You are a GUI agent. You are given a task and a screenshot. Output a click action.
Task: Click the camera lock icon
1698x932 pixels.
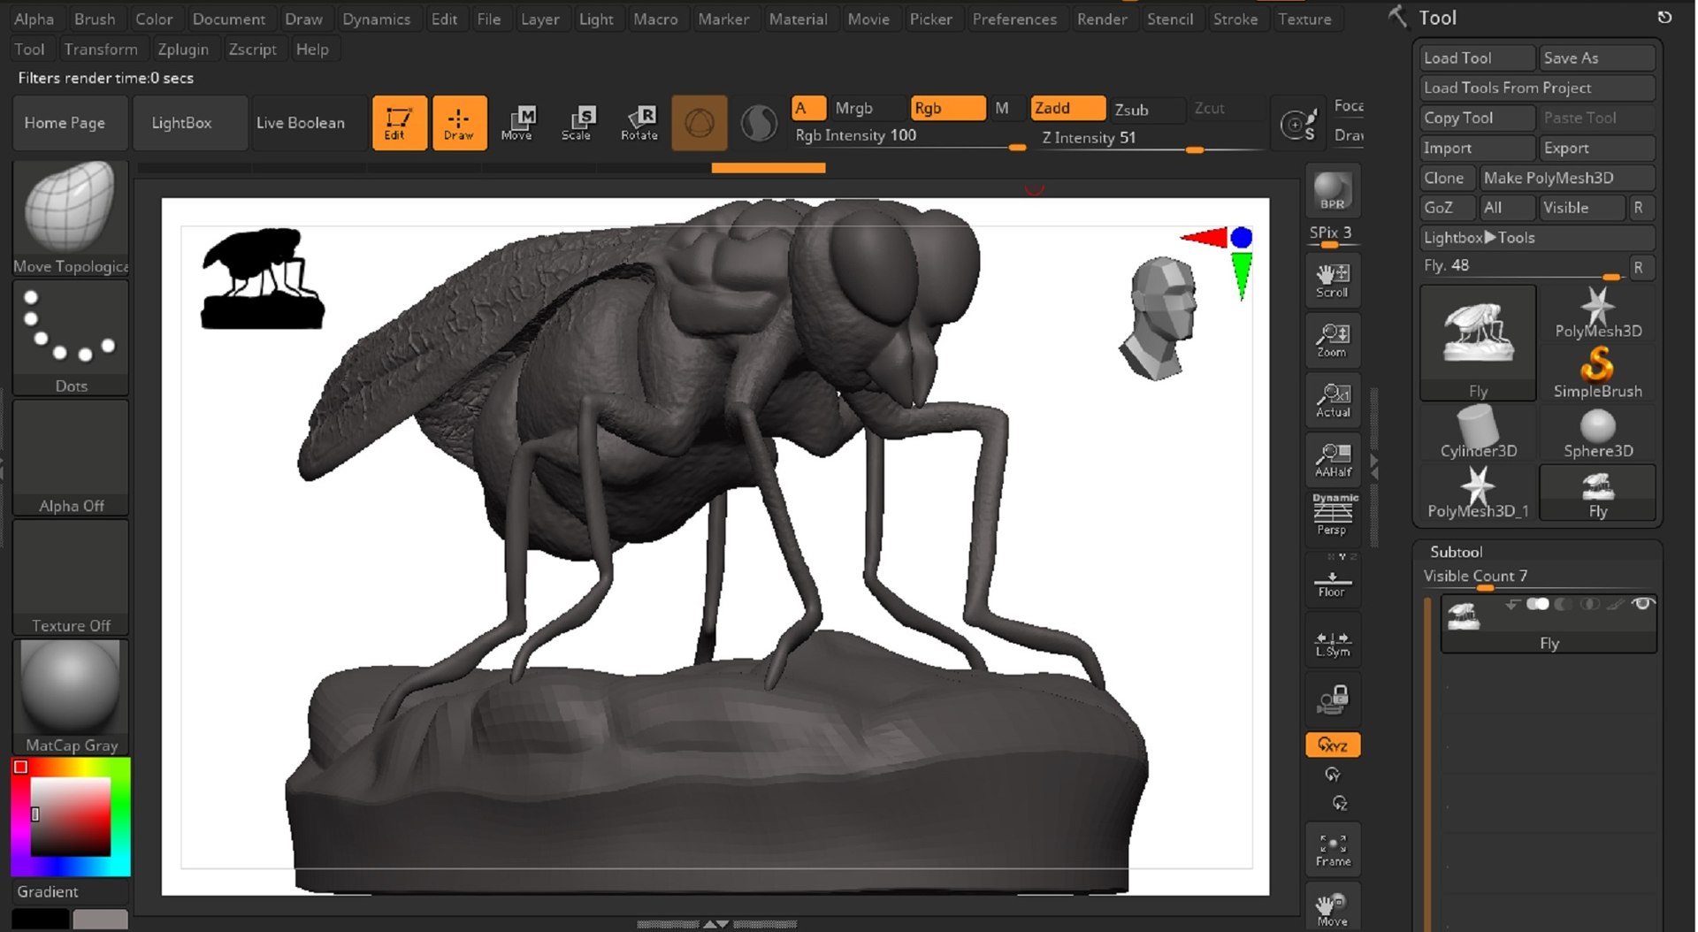(1332, 699)
